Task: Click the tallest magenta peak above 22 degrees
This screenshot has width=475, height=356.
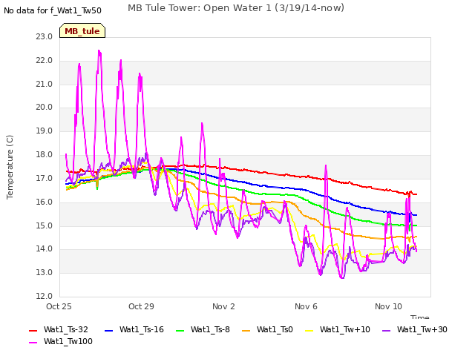Action: [99, 51]
